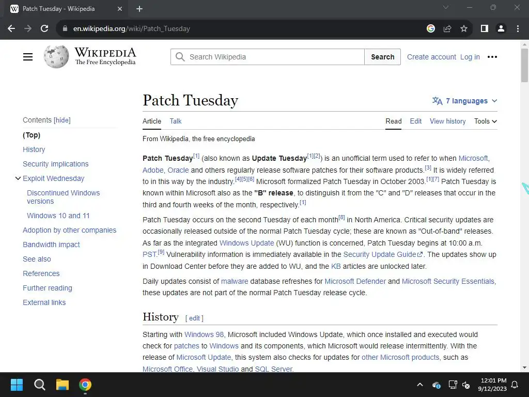Open the notifications bell icon
The height and width of the screenshot is (397, 529).
[515, 385]
